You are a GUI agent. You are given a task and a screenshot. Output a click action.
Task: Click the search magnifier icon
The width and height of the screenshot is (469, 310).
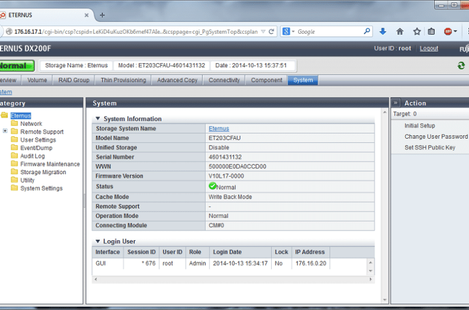[x=367, y=31]
